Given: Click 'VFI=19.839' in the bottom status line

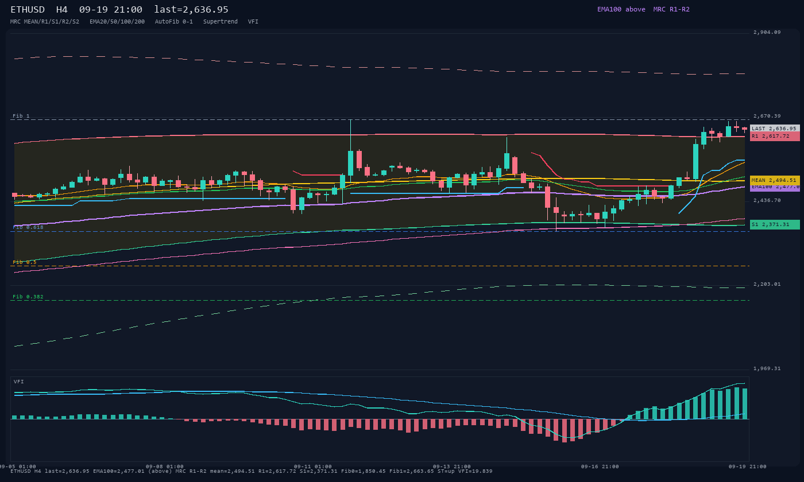Looking at the screenshot, I should 476,471.
